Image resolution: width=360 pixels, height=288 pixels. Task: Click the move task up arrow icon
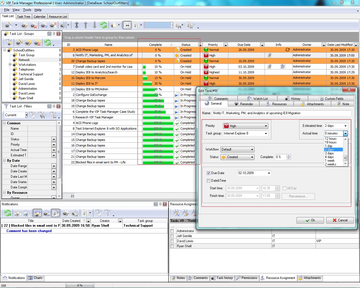(x=86, y=25)
